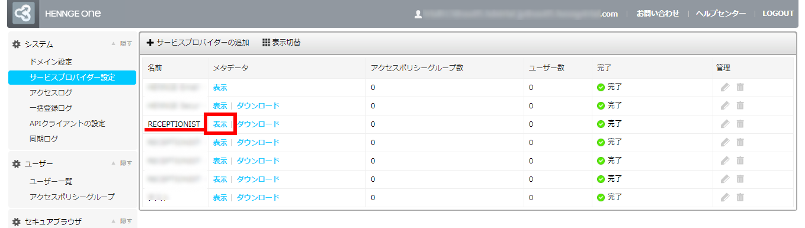
Task: Show metadata via 表示 in RECEPTIONIST row
Action: tap(220, 124)
